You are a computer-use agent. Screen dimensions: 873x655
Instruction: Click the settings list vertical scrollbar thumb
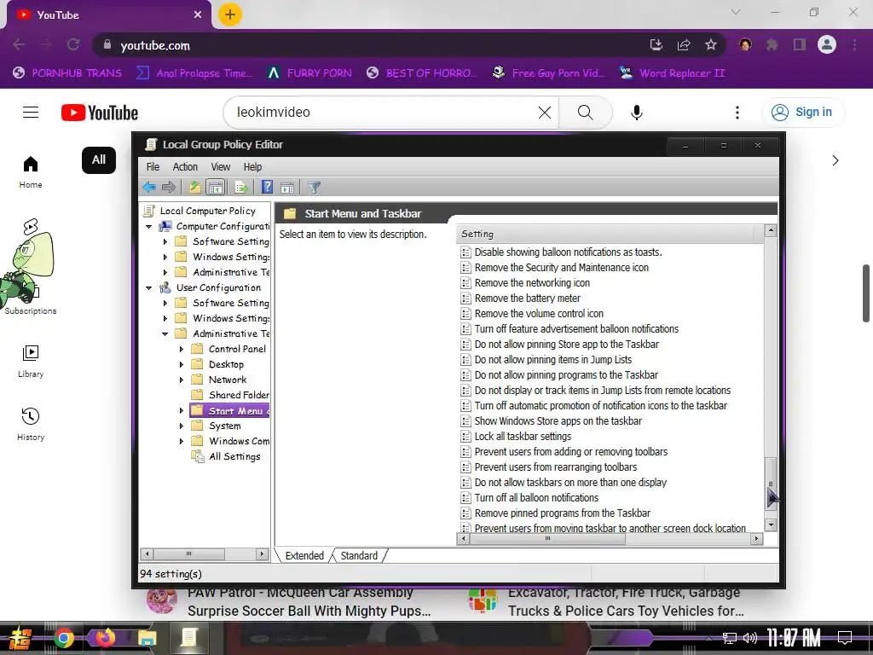point(771,484)
